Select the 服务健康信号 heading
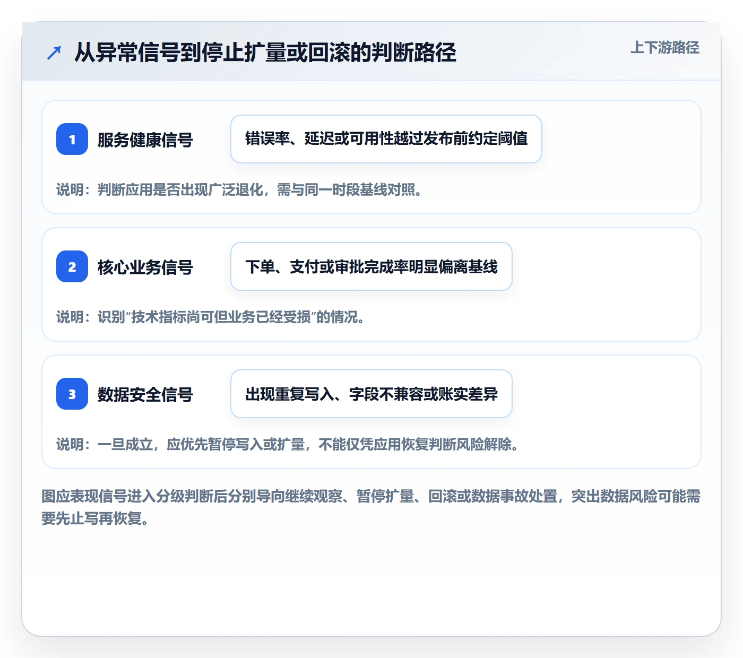 pyautogui.click(x=145, y=140)
